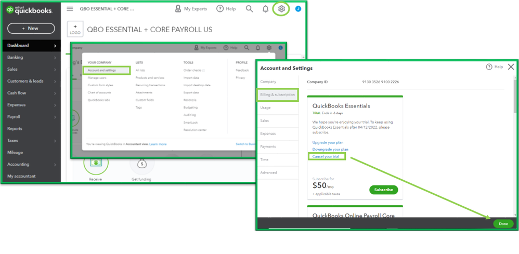The height and width of the screenshot is (254, 519).
Task: Open Tags under Lists
Action: (x=139, y=108)
